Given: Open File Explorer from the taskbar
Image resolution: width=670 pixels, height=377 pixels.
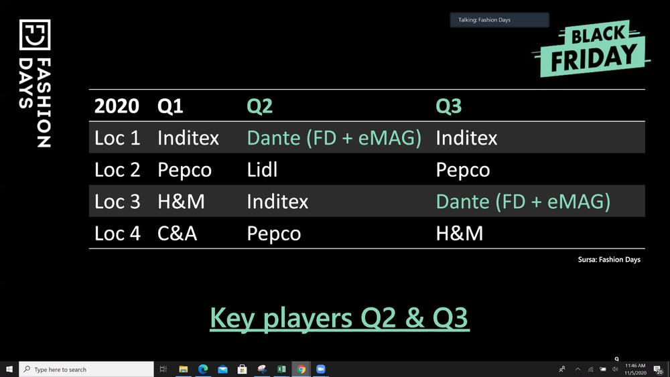Looking at the screenshot, I should pyautogui.click(x=184, y=370).
